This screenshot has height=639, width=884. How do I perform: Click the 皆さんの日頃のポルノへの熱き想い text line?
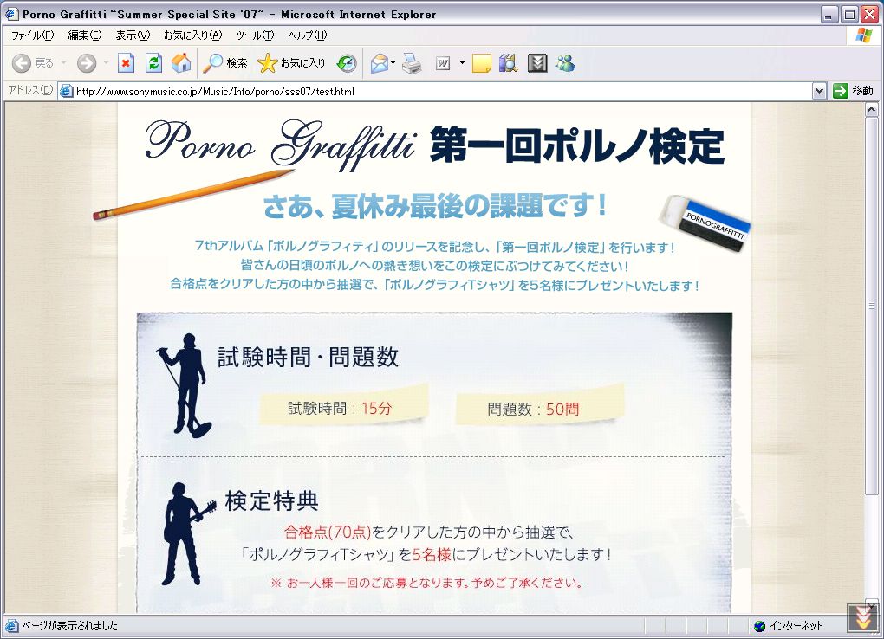pyautogui.click(x=435, y=266)
